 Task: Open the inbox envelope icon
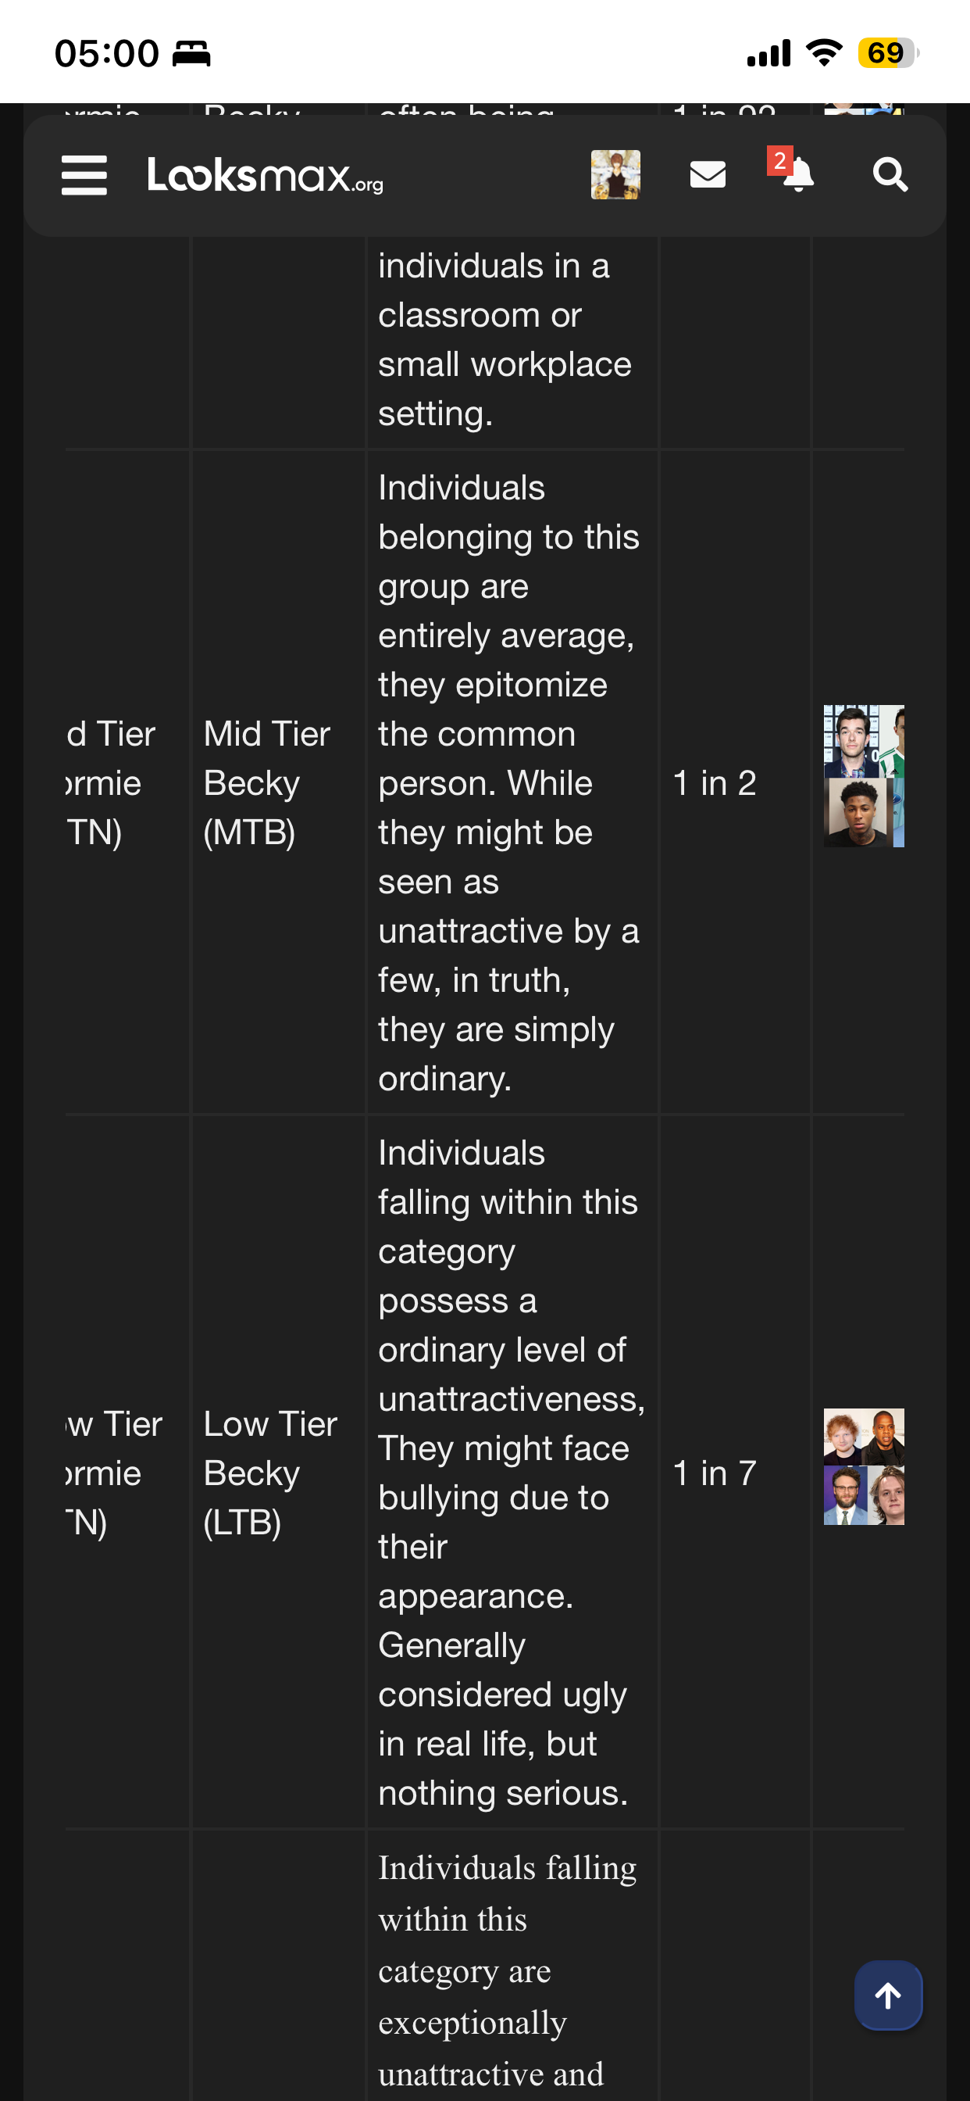708,174
